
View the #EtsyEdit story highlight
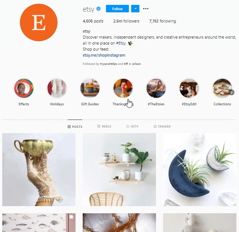(189, 88)
